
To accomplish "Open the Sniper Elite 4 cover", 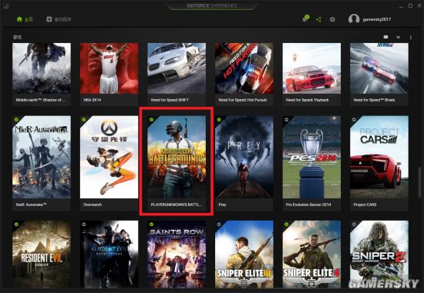I will (311, 254).
